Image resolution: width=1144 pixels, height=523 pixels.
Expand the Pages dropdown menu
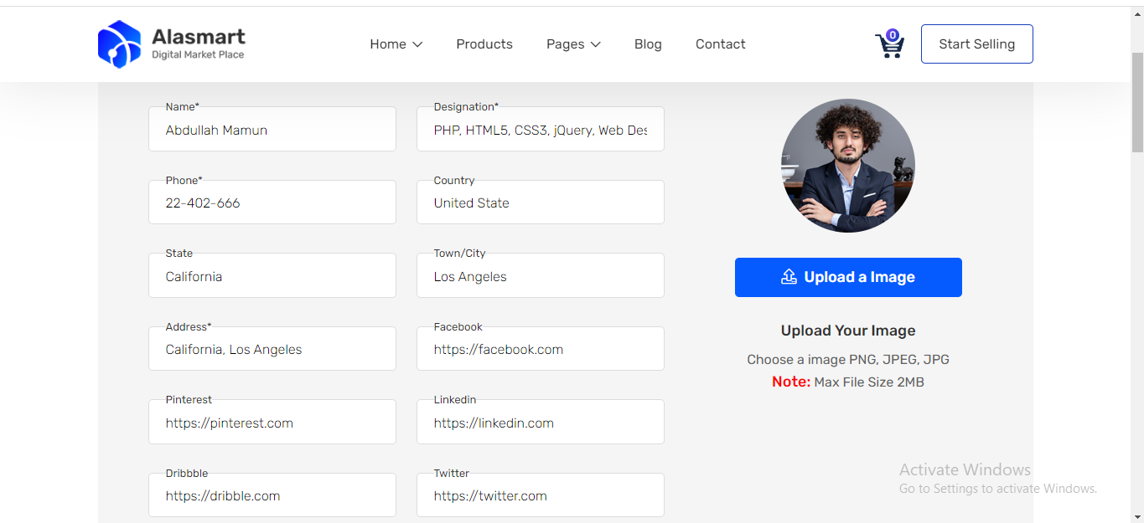tap(573, 44)
